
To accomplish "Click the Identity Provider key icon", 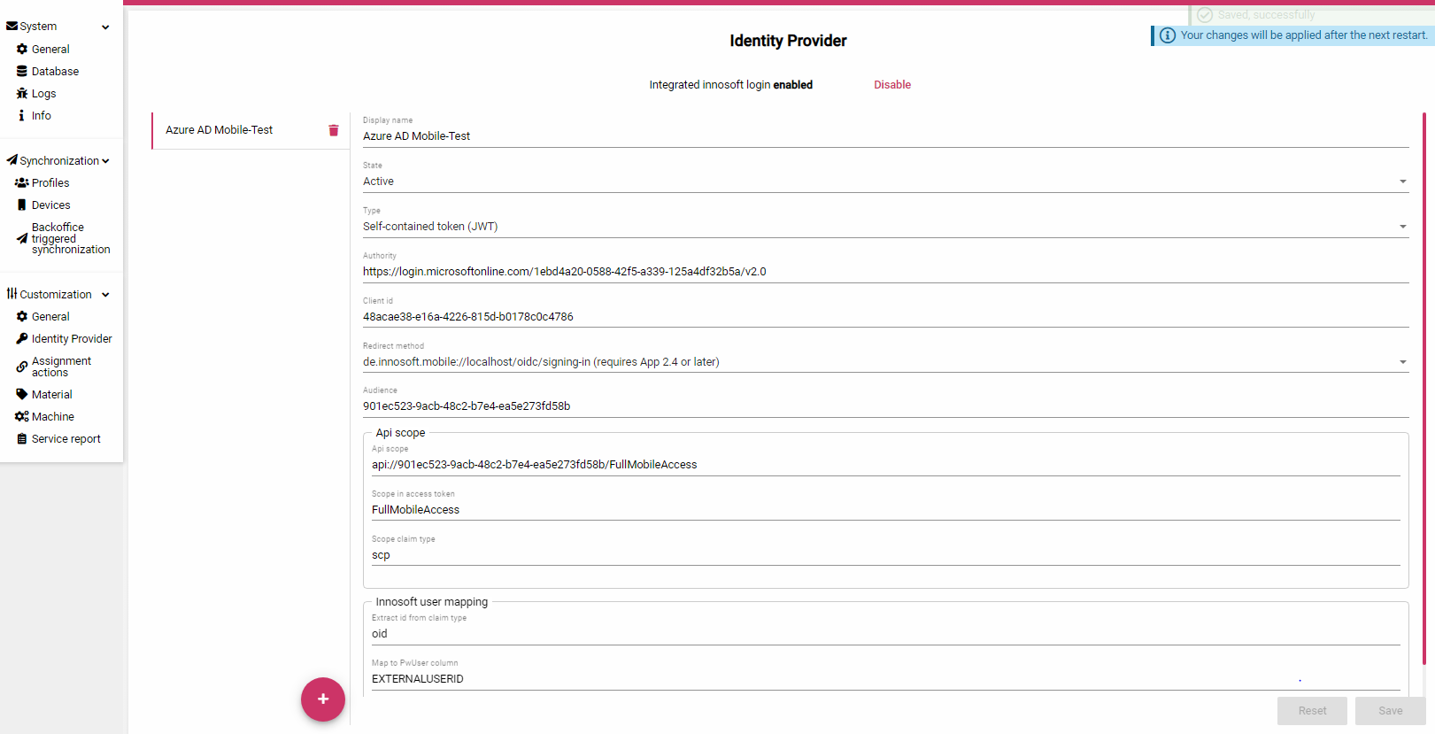I will click(x=22, y=339).
